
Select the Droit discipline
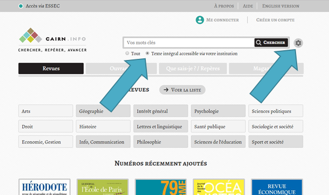[45, 126]
